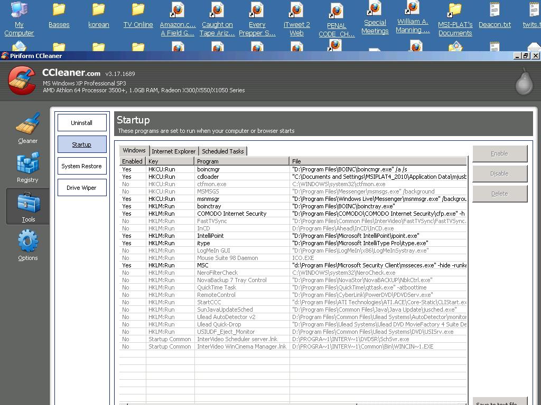Image resolution: width=541 pixels, height=405 pixels.
Task: Open iTweet 2 Web desktop shortcut
Action: [297, 19]
